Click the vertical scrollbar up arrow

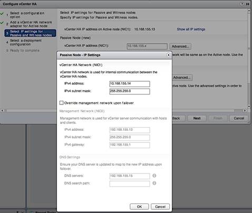pyautogui.click(x=249, y=11)
